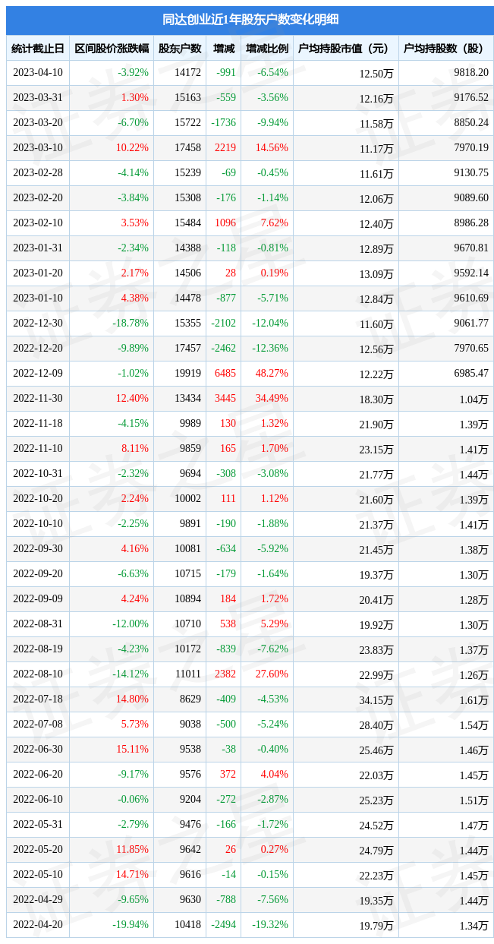494x944 pixels.
Task: Click the 6485 shareholder increase value
Action: [x=225, y=374]
